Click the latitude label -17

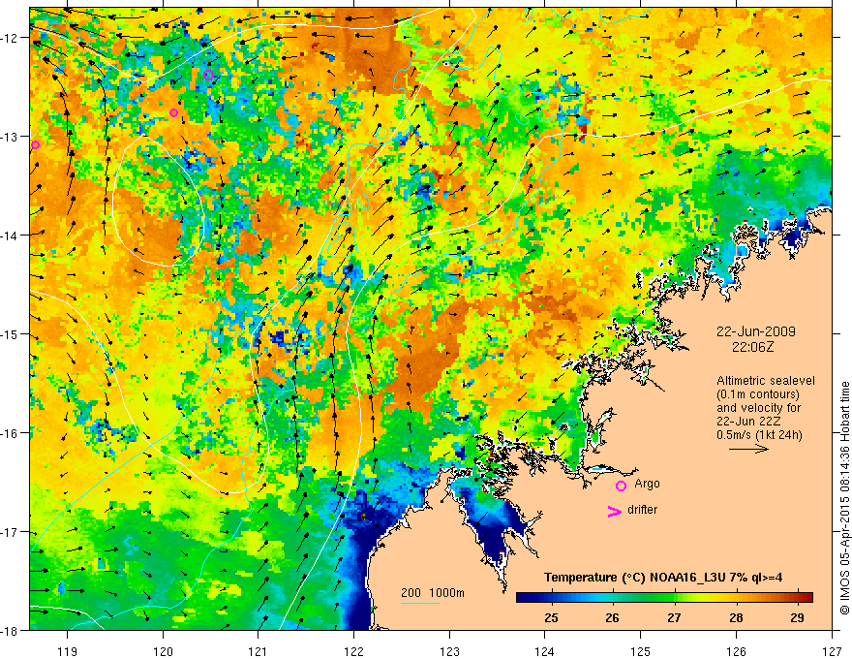click(10, 532)
